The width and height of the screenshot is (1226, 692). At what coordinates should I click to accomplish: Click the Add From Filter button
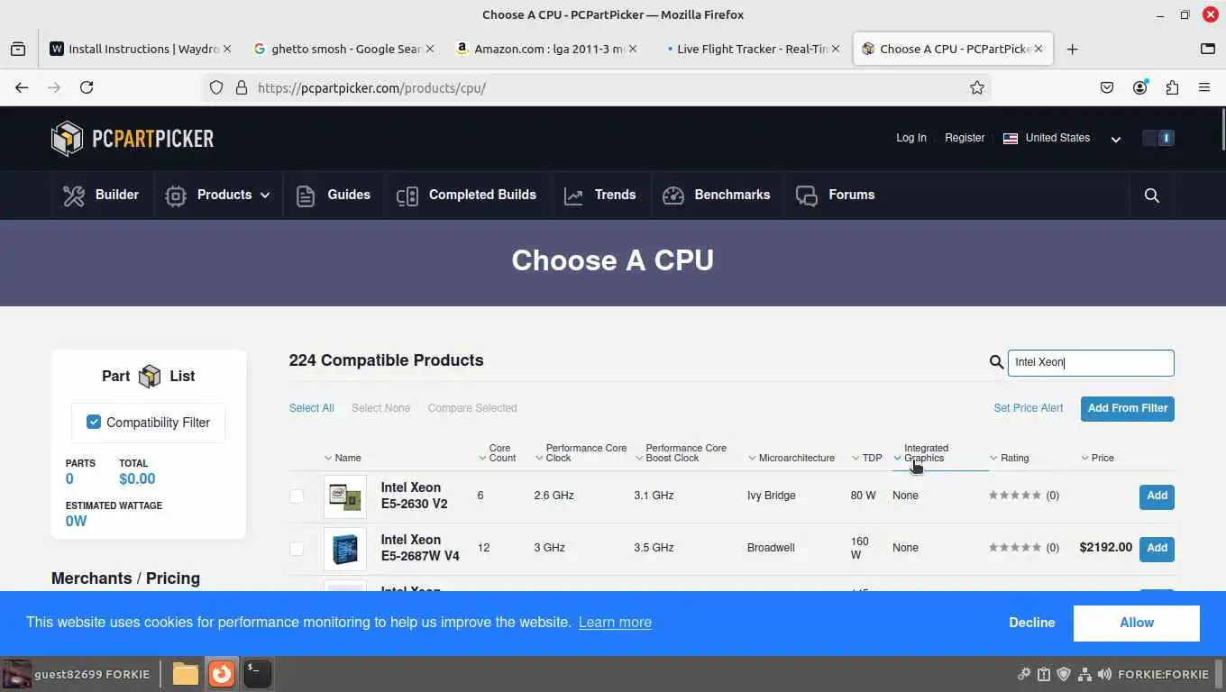pos(1128,408)
